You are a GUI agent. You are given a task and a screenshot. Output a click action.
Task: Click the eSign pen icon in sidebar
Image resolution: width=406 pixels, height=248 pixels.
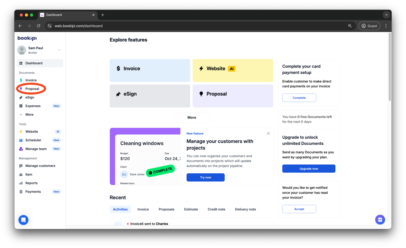(x=21, y=97)
